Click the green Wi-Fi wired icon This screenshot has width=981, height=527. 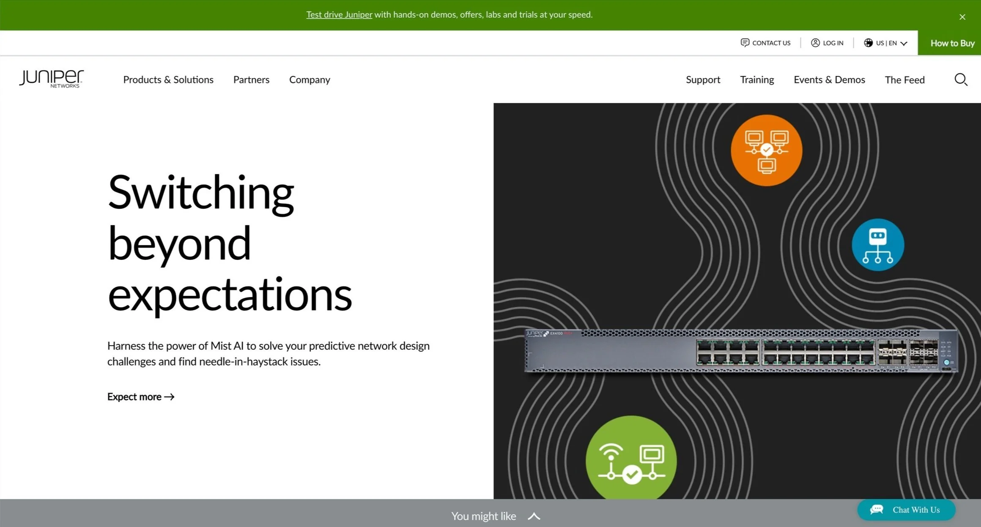pyautogui.click(x=631, y=461)
